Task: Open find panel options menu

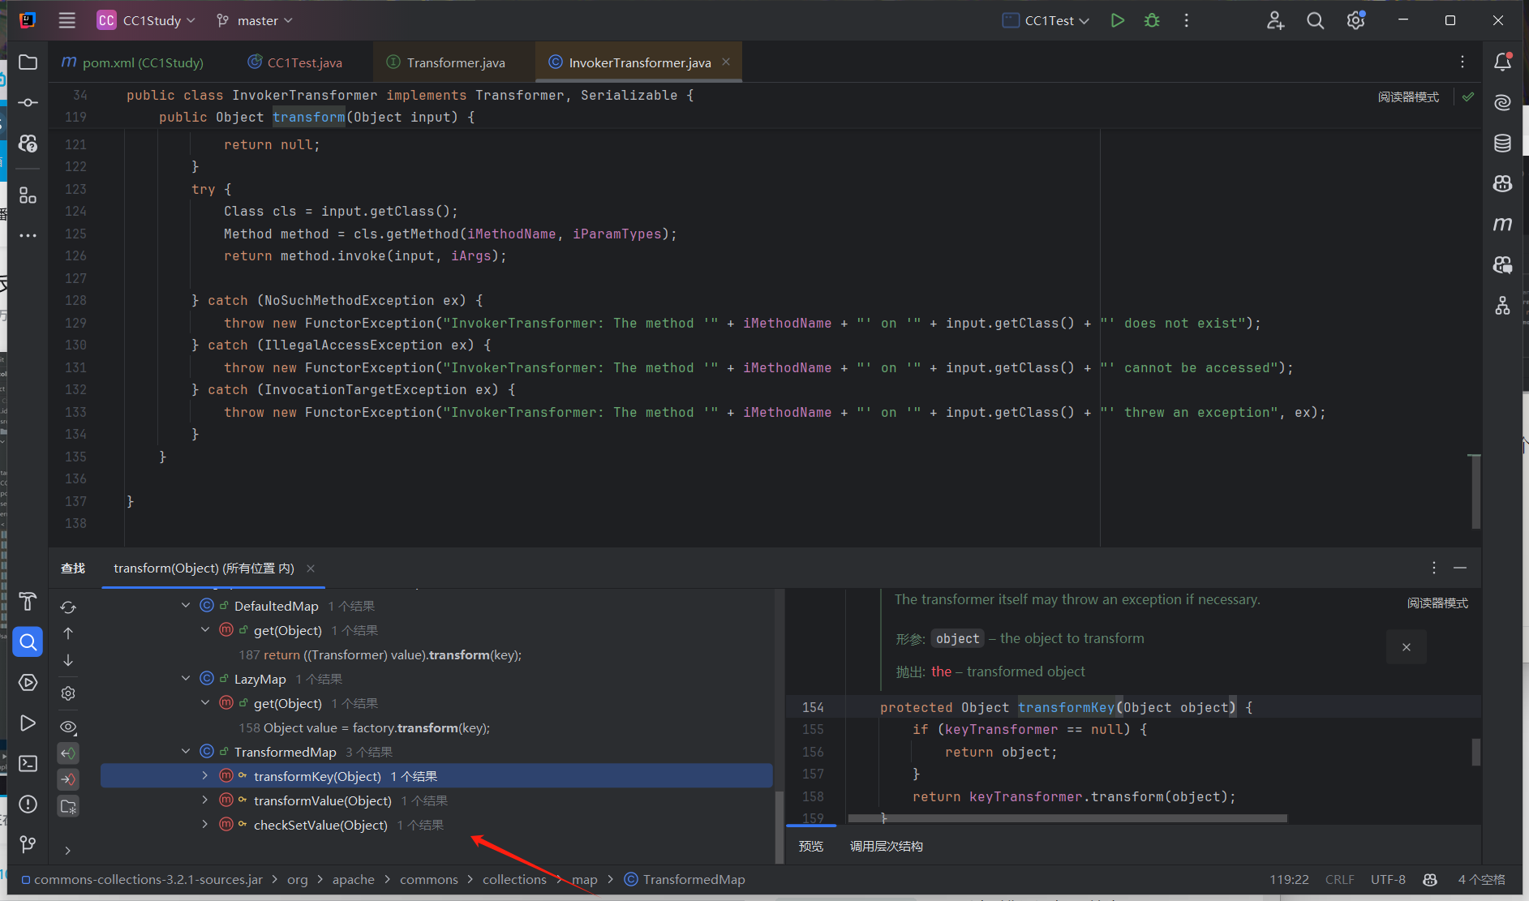Action: 1434,568
